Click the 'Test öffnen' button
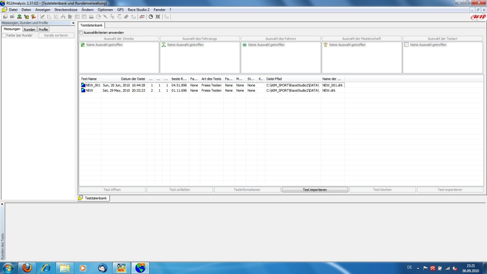 pyautogui.click(x=112, y=190)
